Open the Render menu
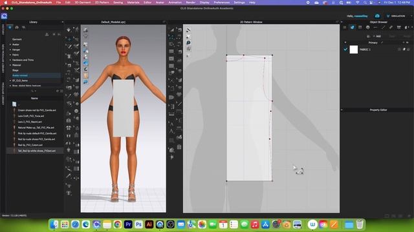 191,3
